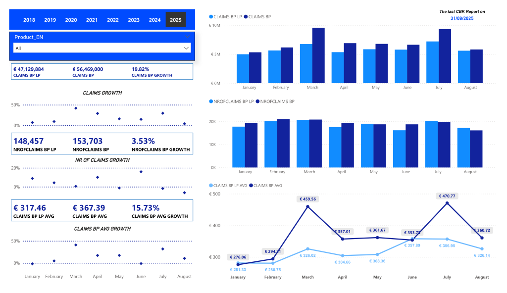Select the 2018 year slicer tile

pyautogui.click(x=29, y=20)
